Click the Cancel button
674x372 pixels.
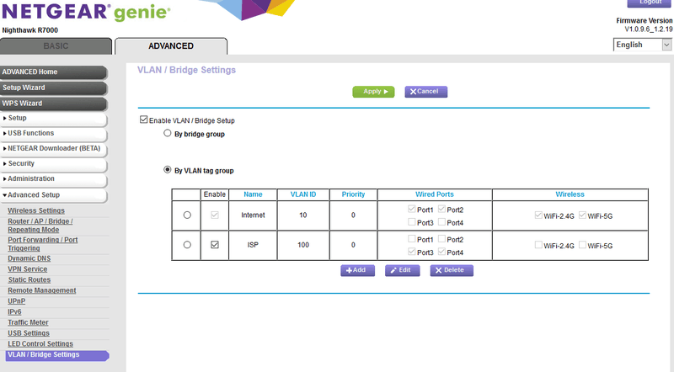pos(425,92)
